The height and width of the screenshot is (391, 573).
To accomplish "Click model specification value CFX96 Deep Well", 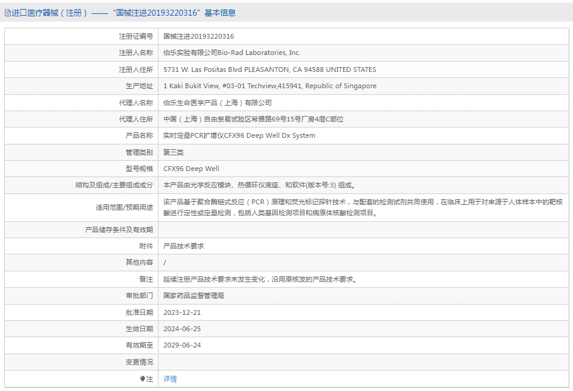I will coord(191,169).
